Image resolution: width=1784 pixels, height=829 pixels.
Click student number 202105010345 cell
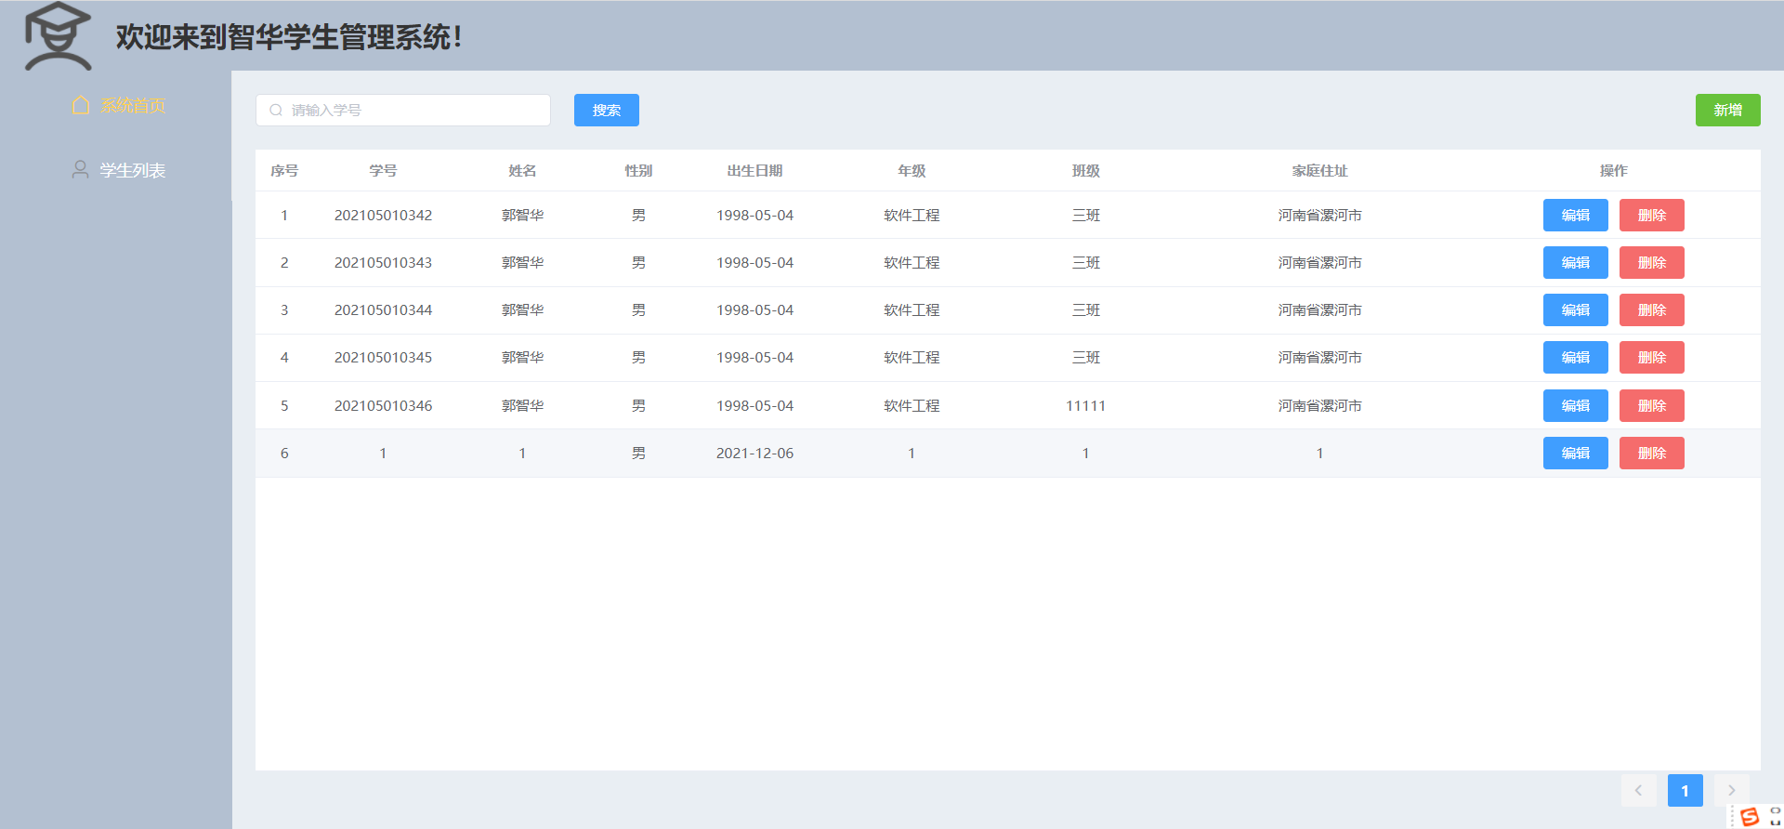[383, 357]
